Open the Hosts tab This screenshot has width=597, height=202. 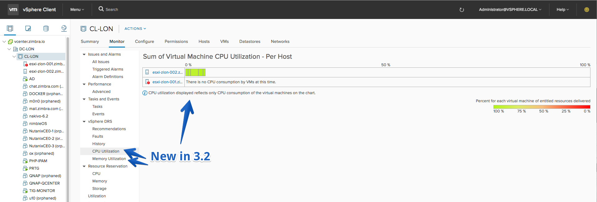tap(204, 42)
